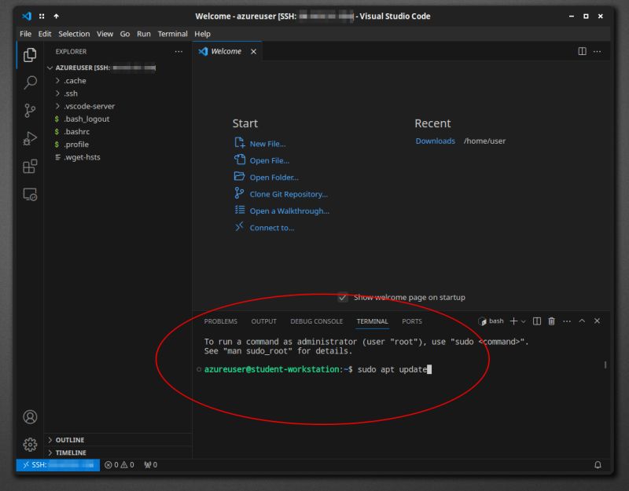Viewport: 629px width, 491px height.
Task: Click the Open File... link
Action: 269,161
